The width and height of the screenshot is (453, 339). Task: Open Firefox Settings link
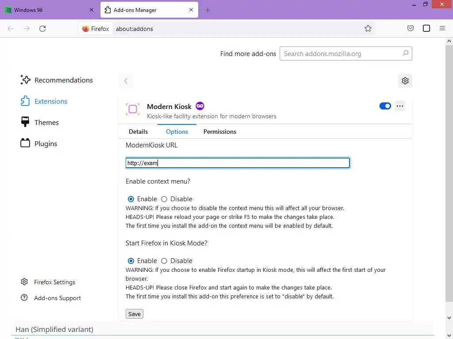pos(48,282)
